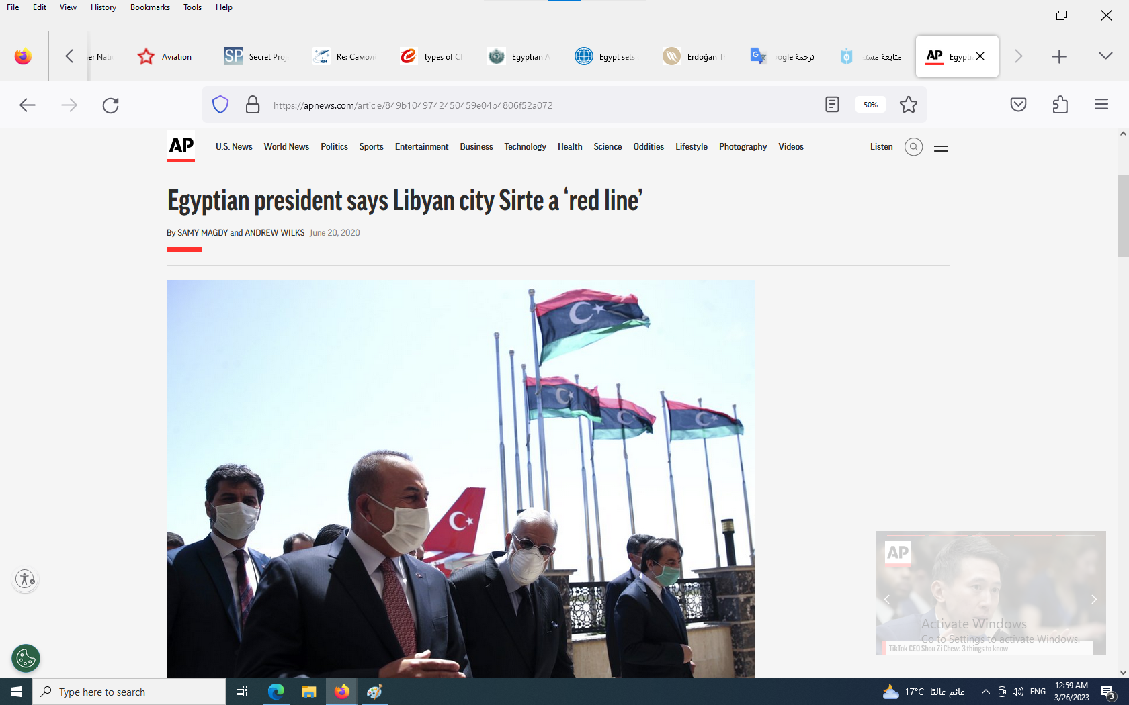The image size is (1129, 705).
Task: Close the active AP Egyptian tab
Action: tap(980, 56)
